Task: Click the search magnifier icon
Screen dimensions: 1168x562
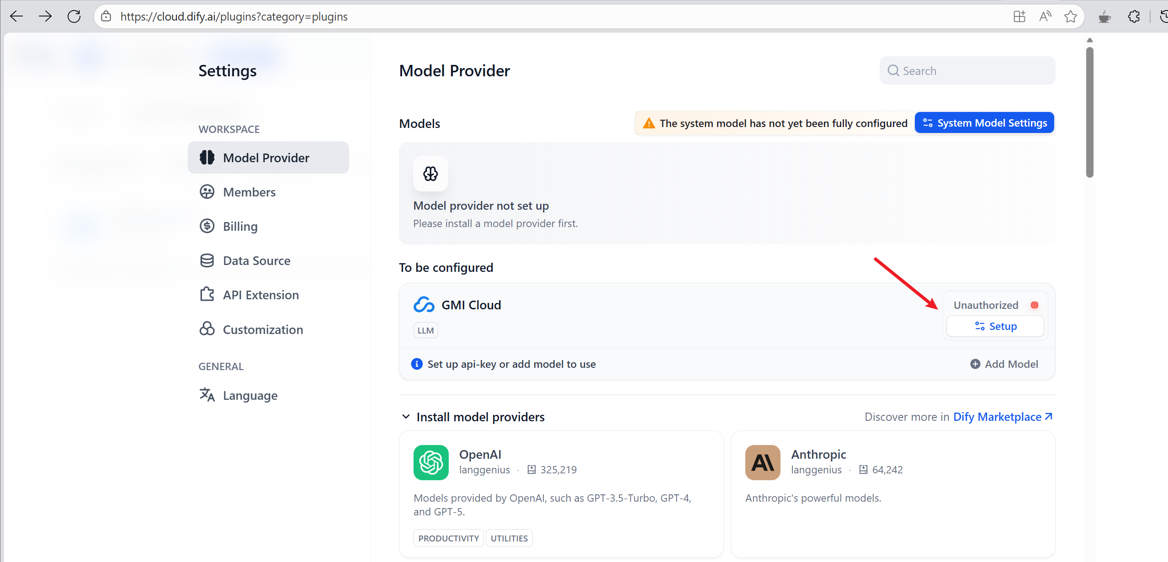Action: pyautogui.click(x=894, y=70)
